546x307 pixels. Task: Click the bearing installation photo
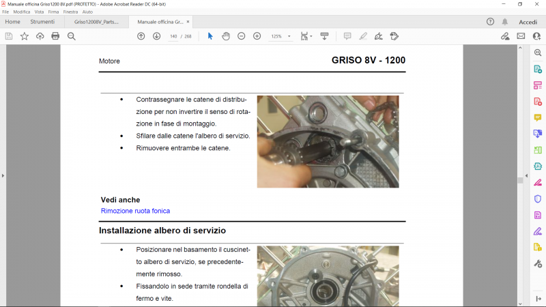(328, 276)
